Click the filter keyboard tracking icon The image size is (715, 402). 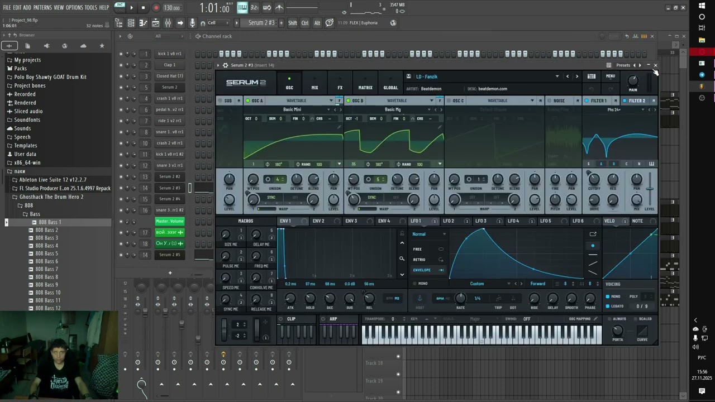point(651,164)
